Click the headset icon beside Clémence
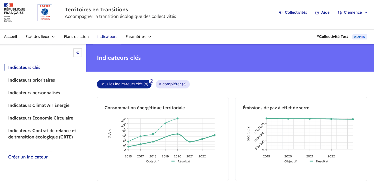The image size is (374, 184). (x=340, y=13)
